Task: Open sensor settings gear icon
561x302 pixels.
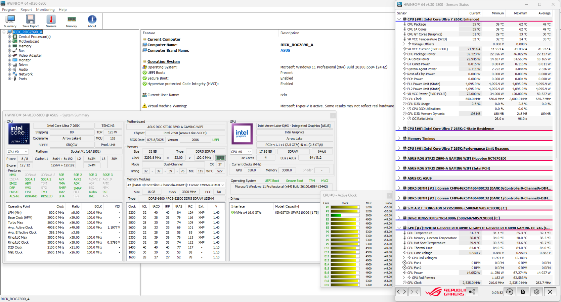Action: tap(536, 292)
